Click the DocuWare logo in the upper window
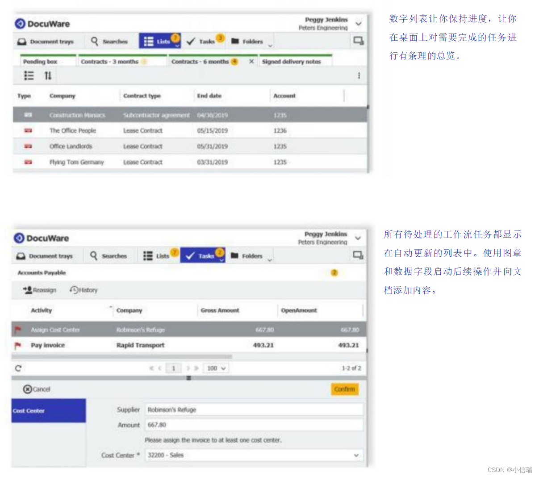Image resolution: width=539 pixels, height=477 pixels. (x=42, y=24)
